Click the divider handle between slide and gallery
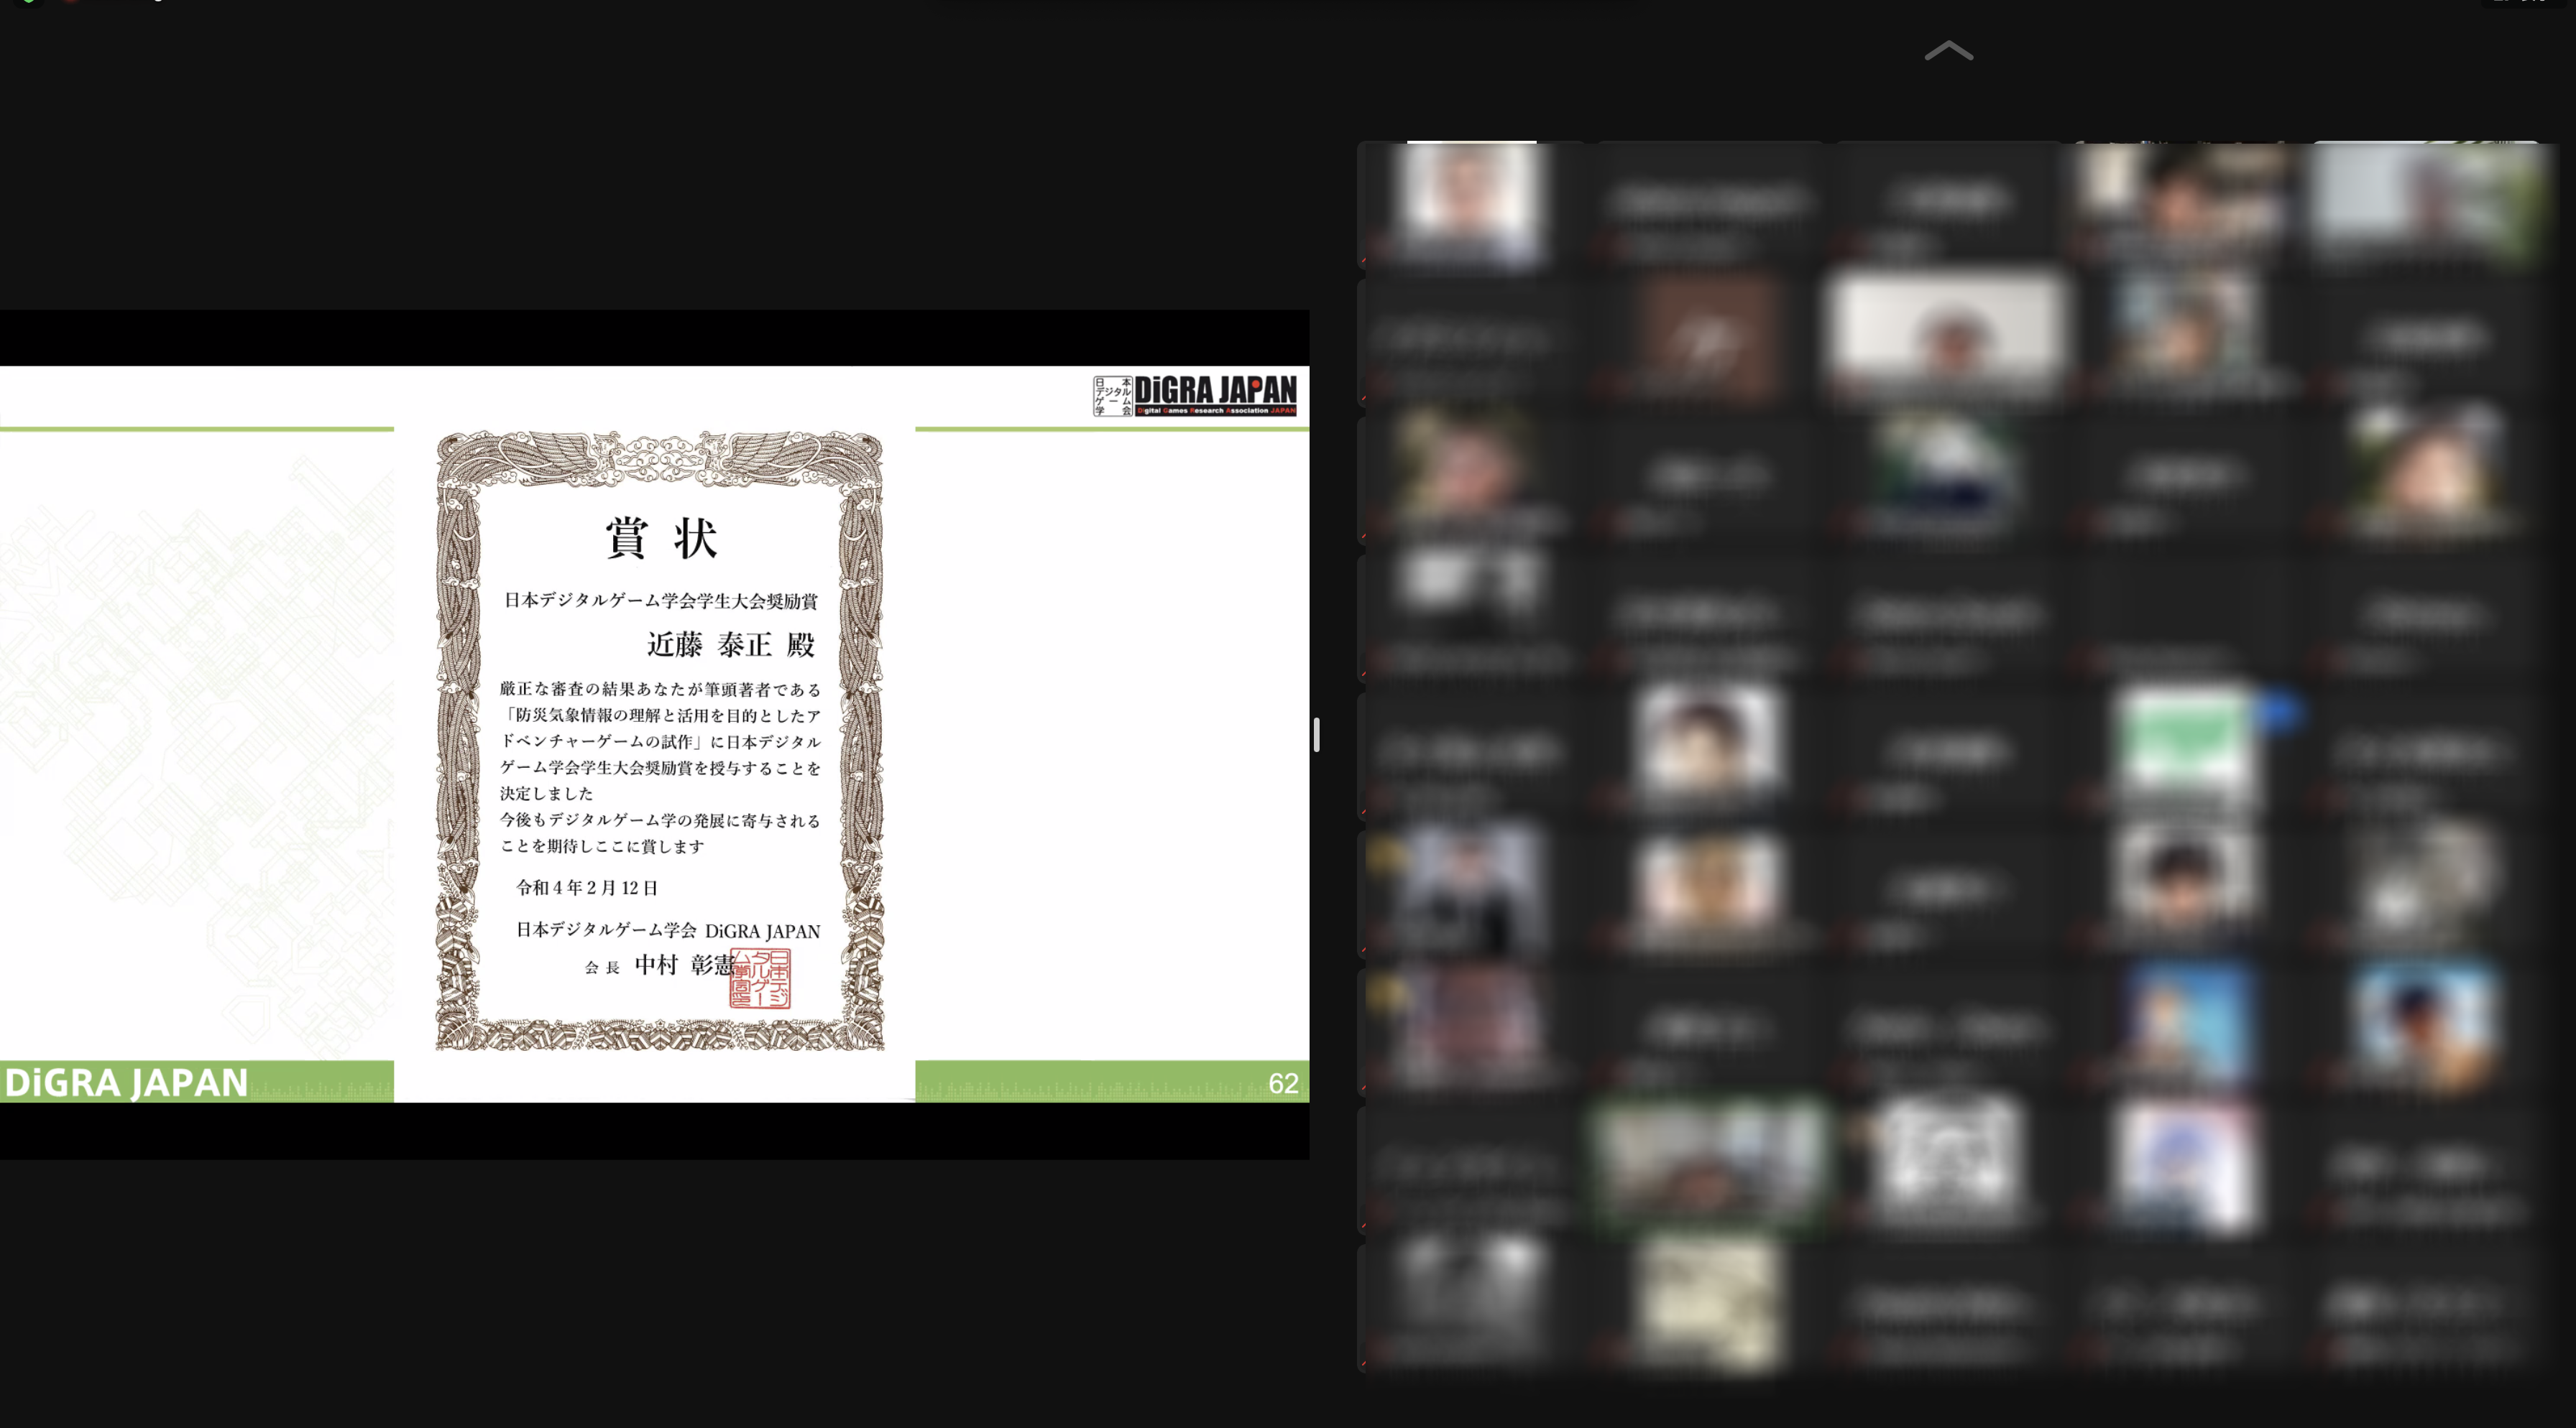Image resolution: width=2576 pixels, height=1428 pixels. [x=1316, y=735]
